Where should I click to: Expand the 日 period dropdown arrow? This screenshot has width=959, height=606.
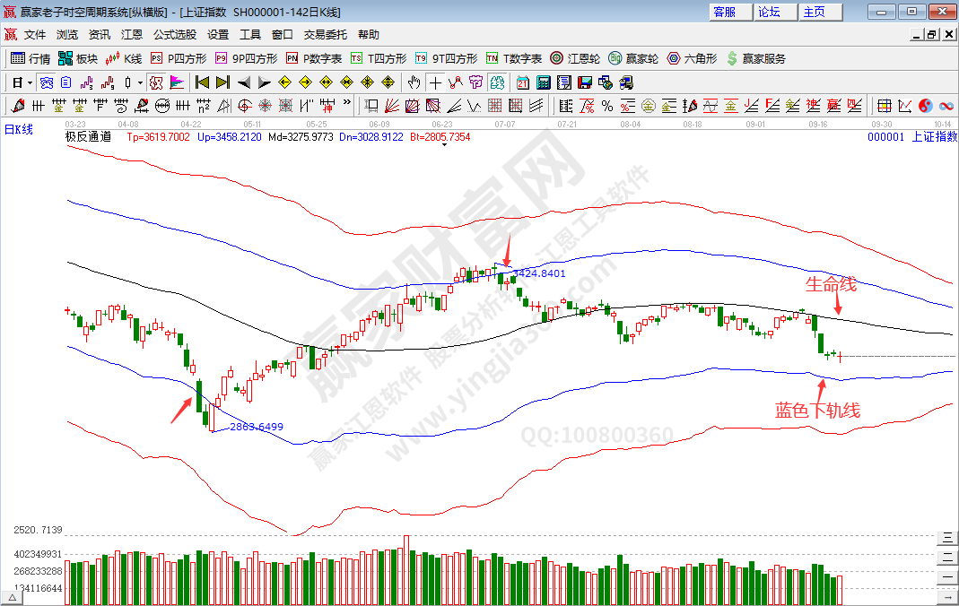point(30,82)
